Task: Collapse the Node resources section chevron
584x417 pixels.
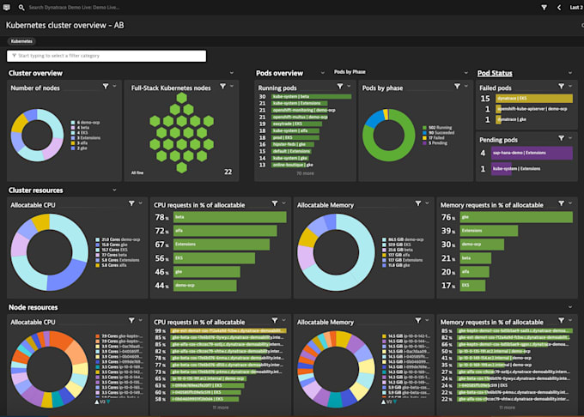Action: tap(570, 307)
